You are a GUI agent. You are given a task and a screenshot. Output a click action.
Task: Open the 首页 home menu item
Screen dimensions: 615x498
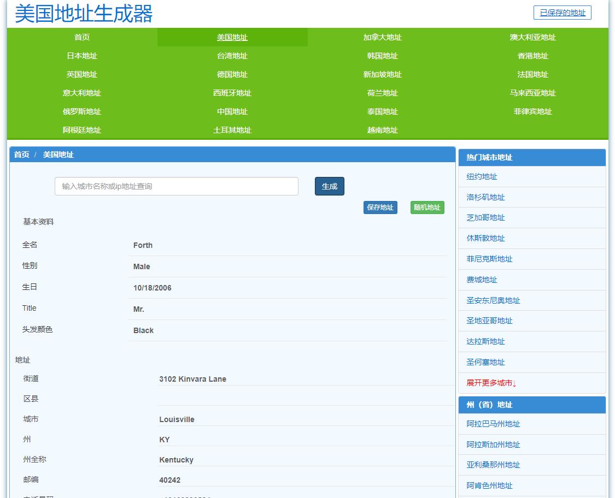81,37
